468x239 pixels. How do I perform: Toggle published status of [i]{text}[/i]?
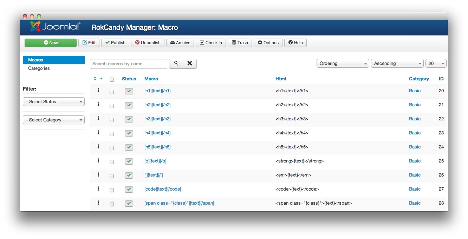129,175
